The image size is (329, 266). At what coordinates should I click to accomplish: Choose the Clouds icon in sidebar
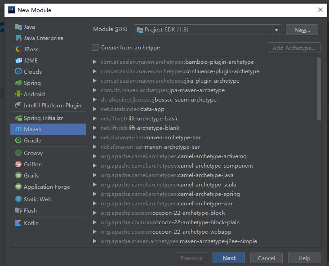[x=18, y=72]
